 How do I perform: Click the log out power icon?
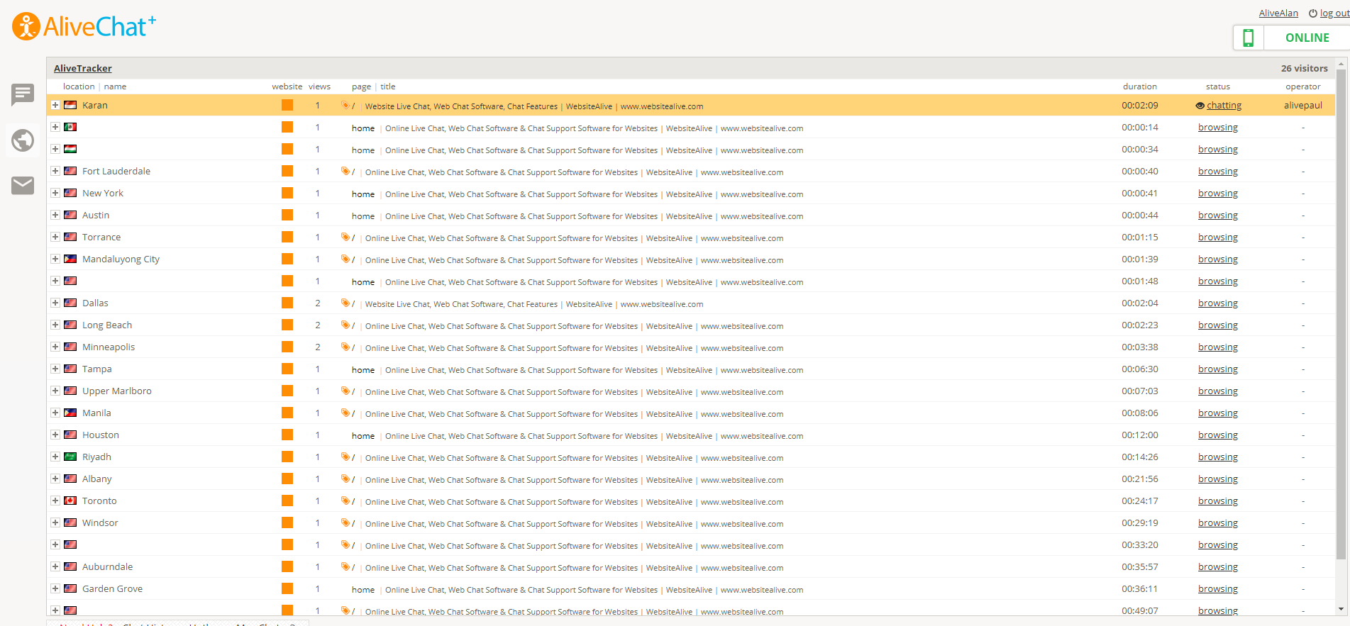tap(1313, 13)
